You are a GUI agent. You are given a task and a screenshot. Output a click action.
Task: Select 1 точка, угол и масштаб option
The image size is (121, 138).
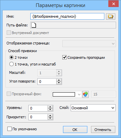(11, 64)
